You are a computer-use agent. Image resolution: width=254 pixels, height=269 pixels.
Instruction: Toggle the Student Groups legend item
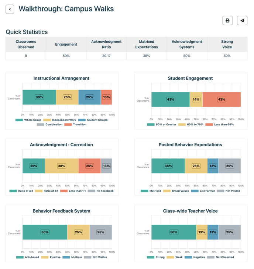click(x=93, y=120)
